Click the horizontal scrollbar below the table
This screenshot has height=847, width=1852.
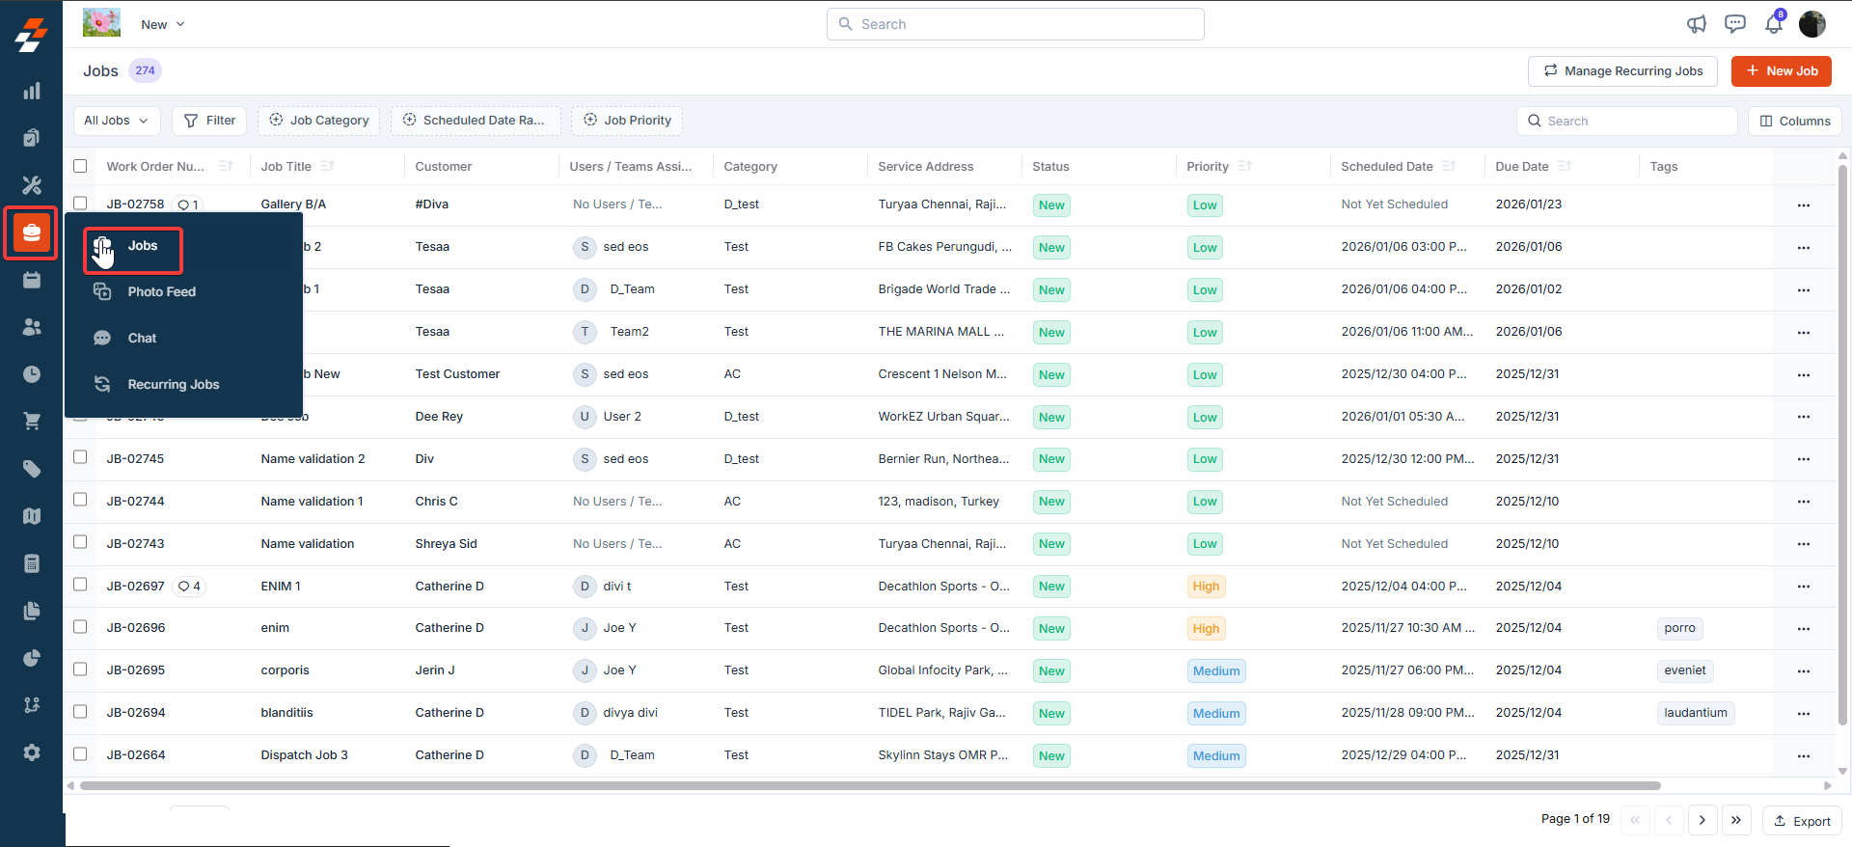tap(870, 786)
